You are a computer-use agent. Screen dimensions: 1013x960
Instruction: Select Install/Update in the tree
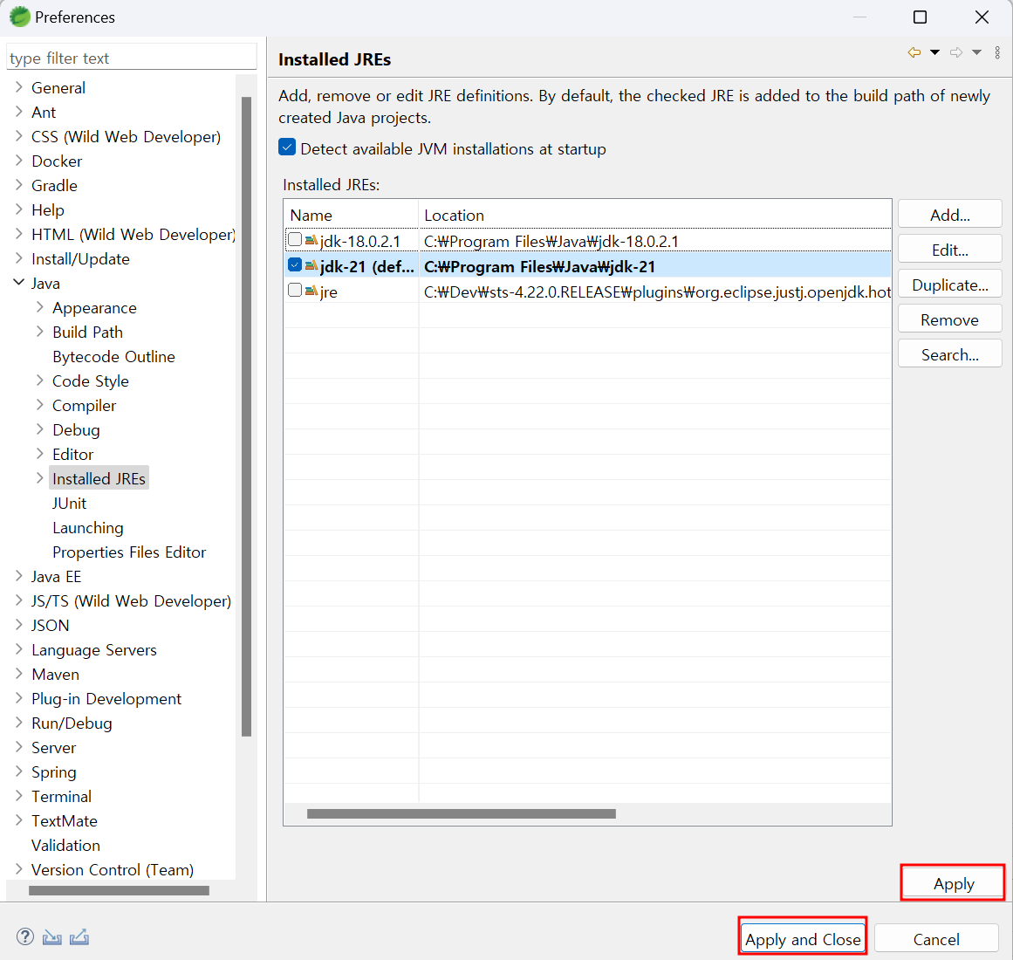point(81,259)
